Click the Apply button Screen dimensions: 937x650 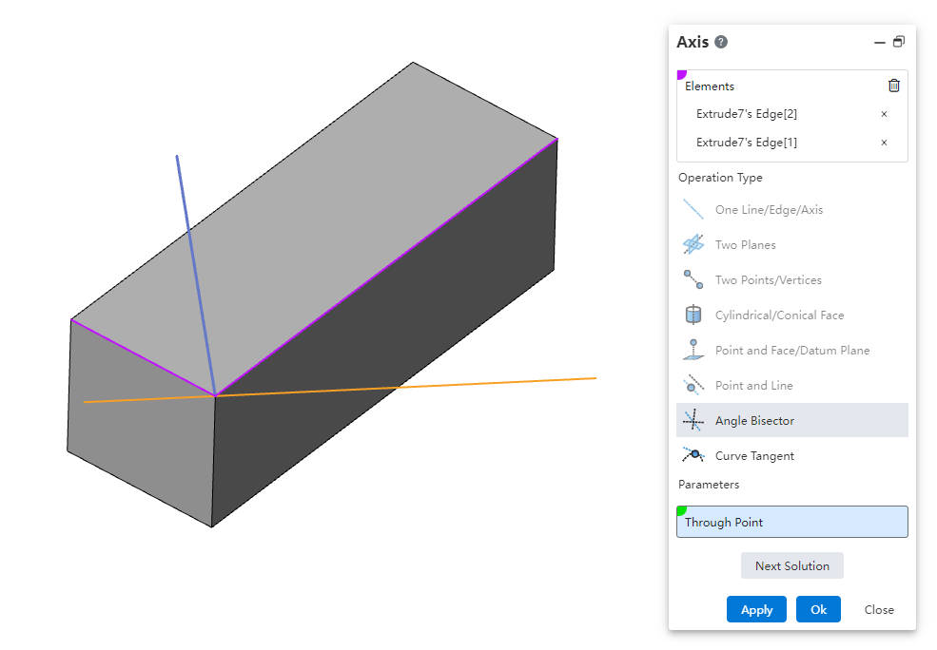[756, 609]
